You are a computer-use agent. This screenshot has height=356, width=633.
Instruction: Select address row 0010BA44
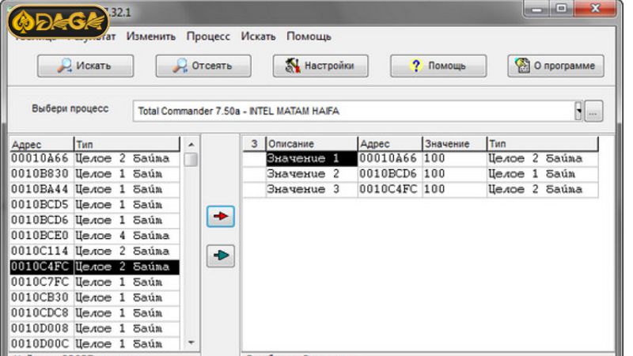(95, 189)
